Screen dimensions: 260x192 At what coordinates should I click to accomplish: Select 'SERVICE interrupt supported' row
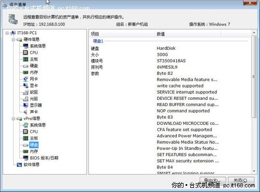[187, 92]
